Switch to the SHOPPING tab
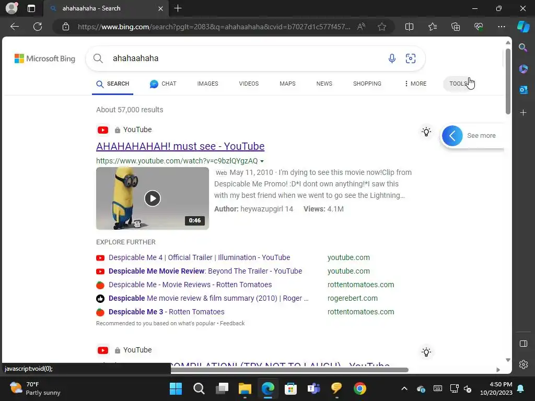 [367, 84]
